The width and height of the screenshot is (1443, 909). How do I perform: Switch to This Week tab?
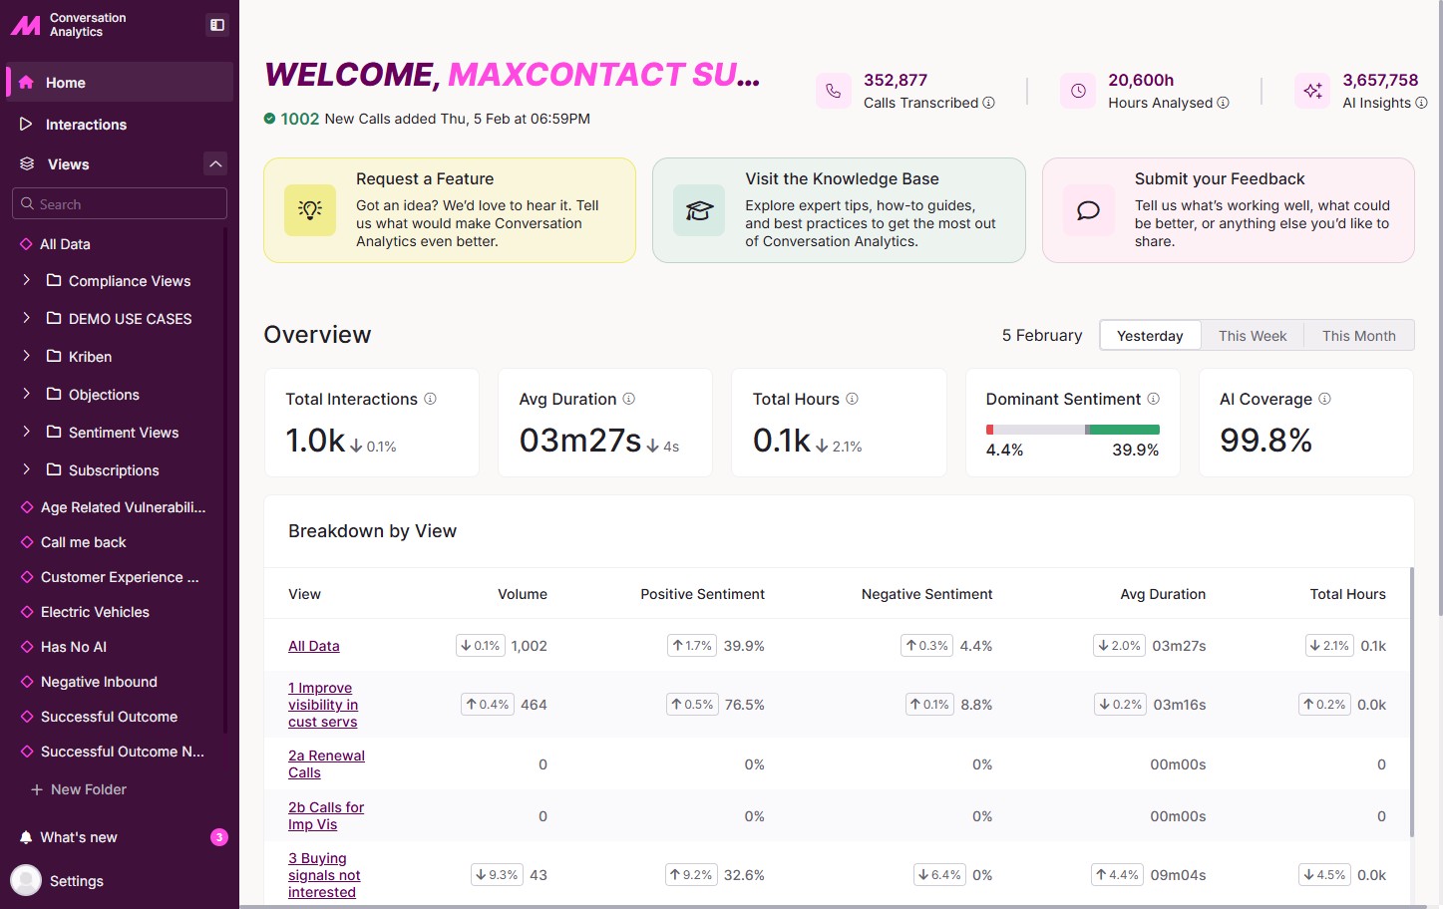pyautogui.click(x=1253, y=336)
